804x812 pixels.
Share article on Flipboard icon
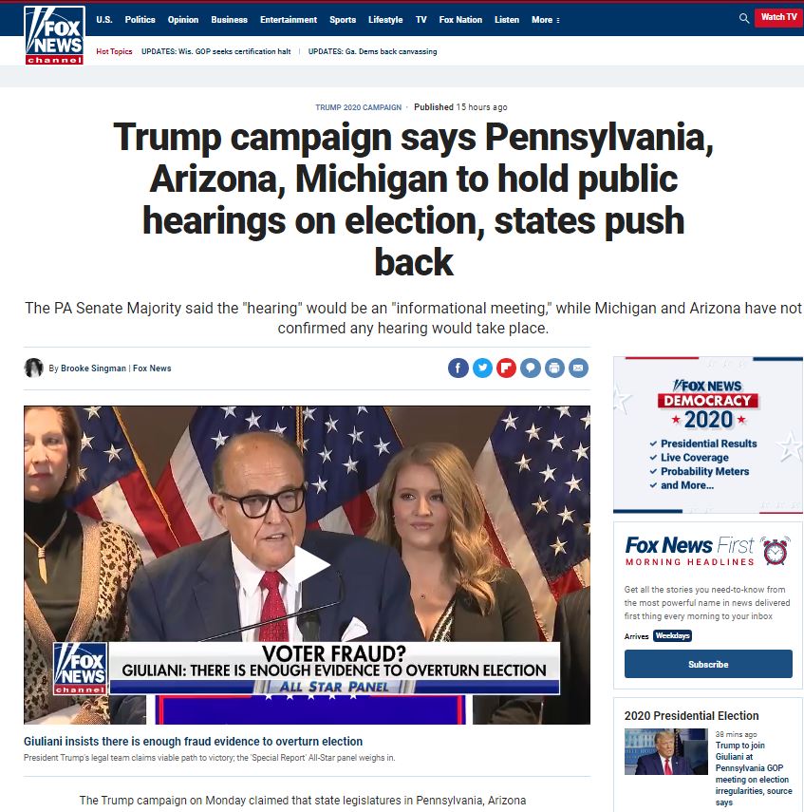pos(506,368)
